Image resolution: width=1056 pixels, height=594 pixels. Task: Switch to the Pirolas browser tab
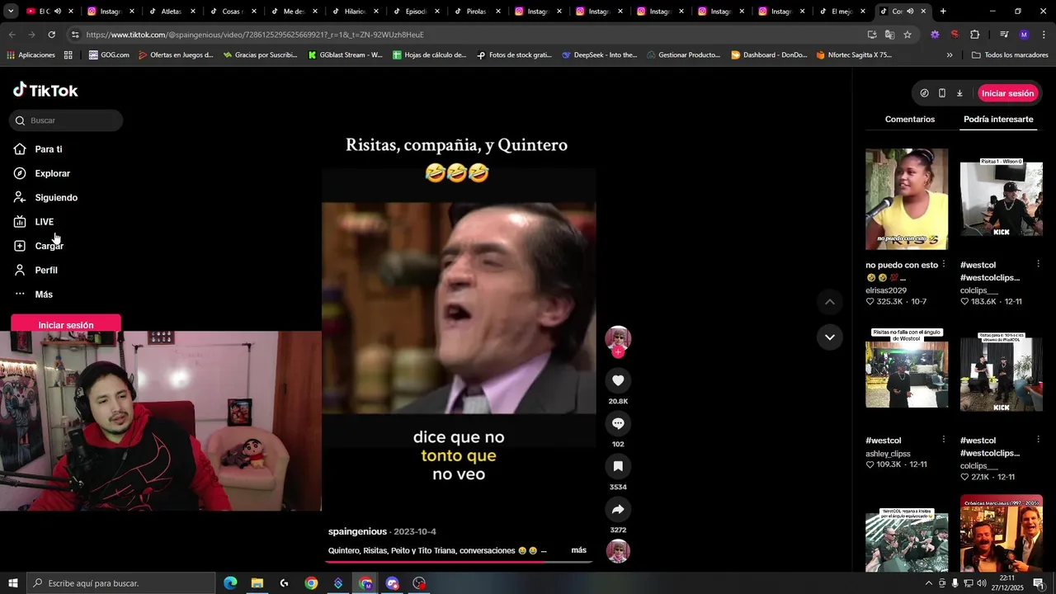pyautogui.click(x=476, y=12)
